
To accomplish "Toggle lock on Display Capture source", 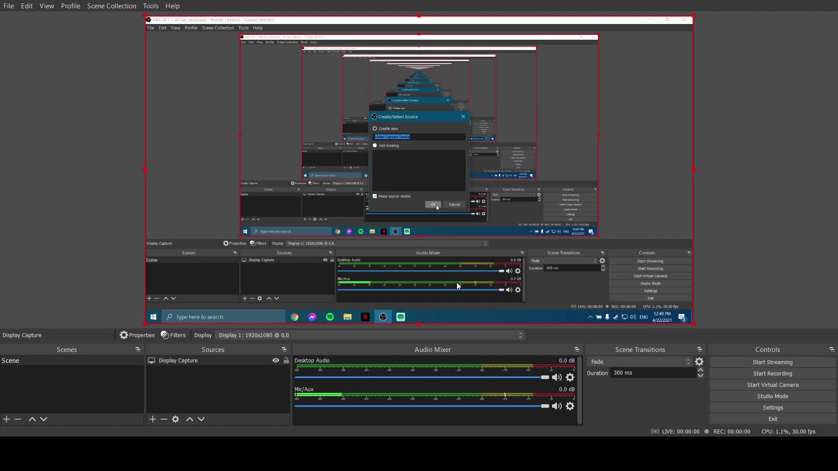I will [286, 361].
